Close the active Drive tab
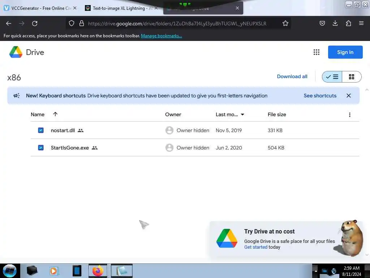 237,8
